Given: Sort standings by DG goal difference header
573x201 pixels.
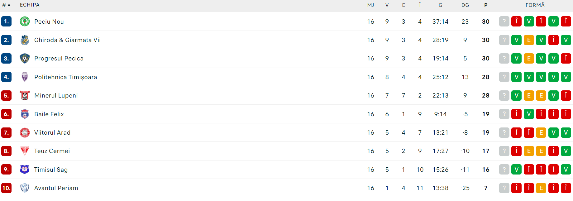Looking at the screenshot, I should click(x=465, y=5).
